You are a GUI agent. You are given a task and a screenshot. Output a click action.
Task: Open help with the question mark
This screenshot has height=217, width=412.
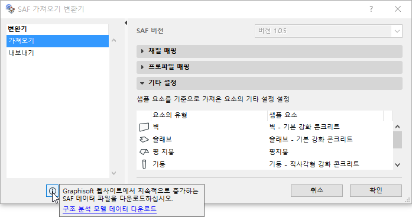point(371,9)
